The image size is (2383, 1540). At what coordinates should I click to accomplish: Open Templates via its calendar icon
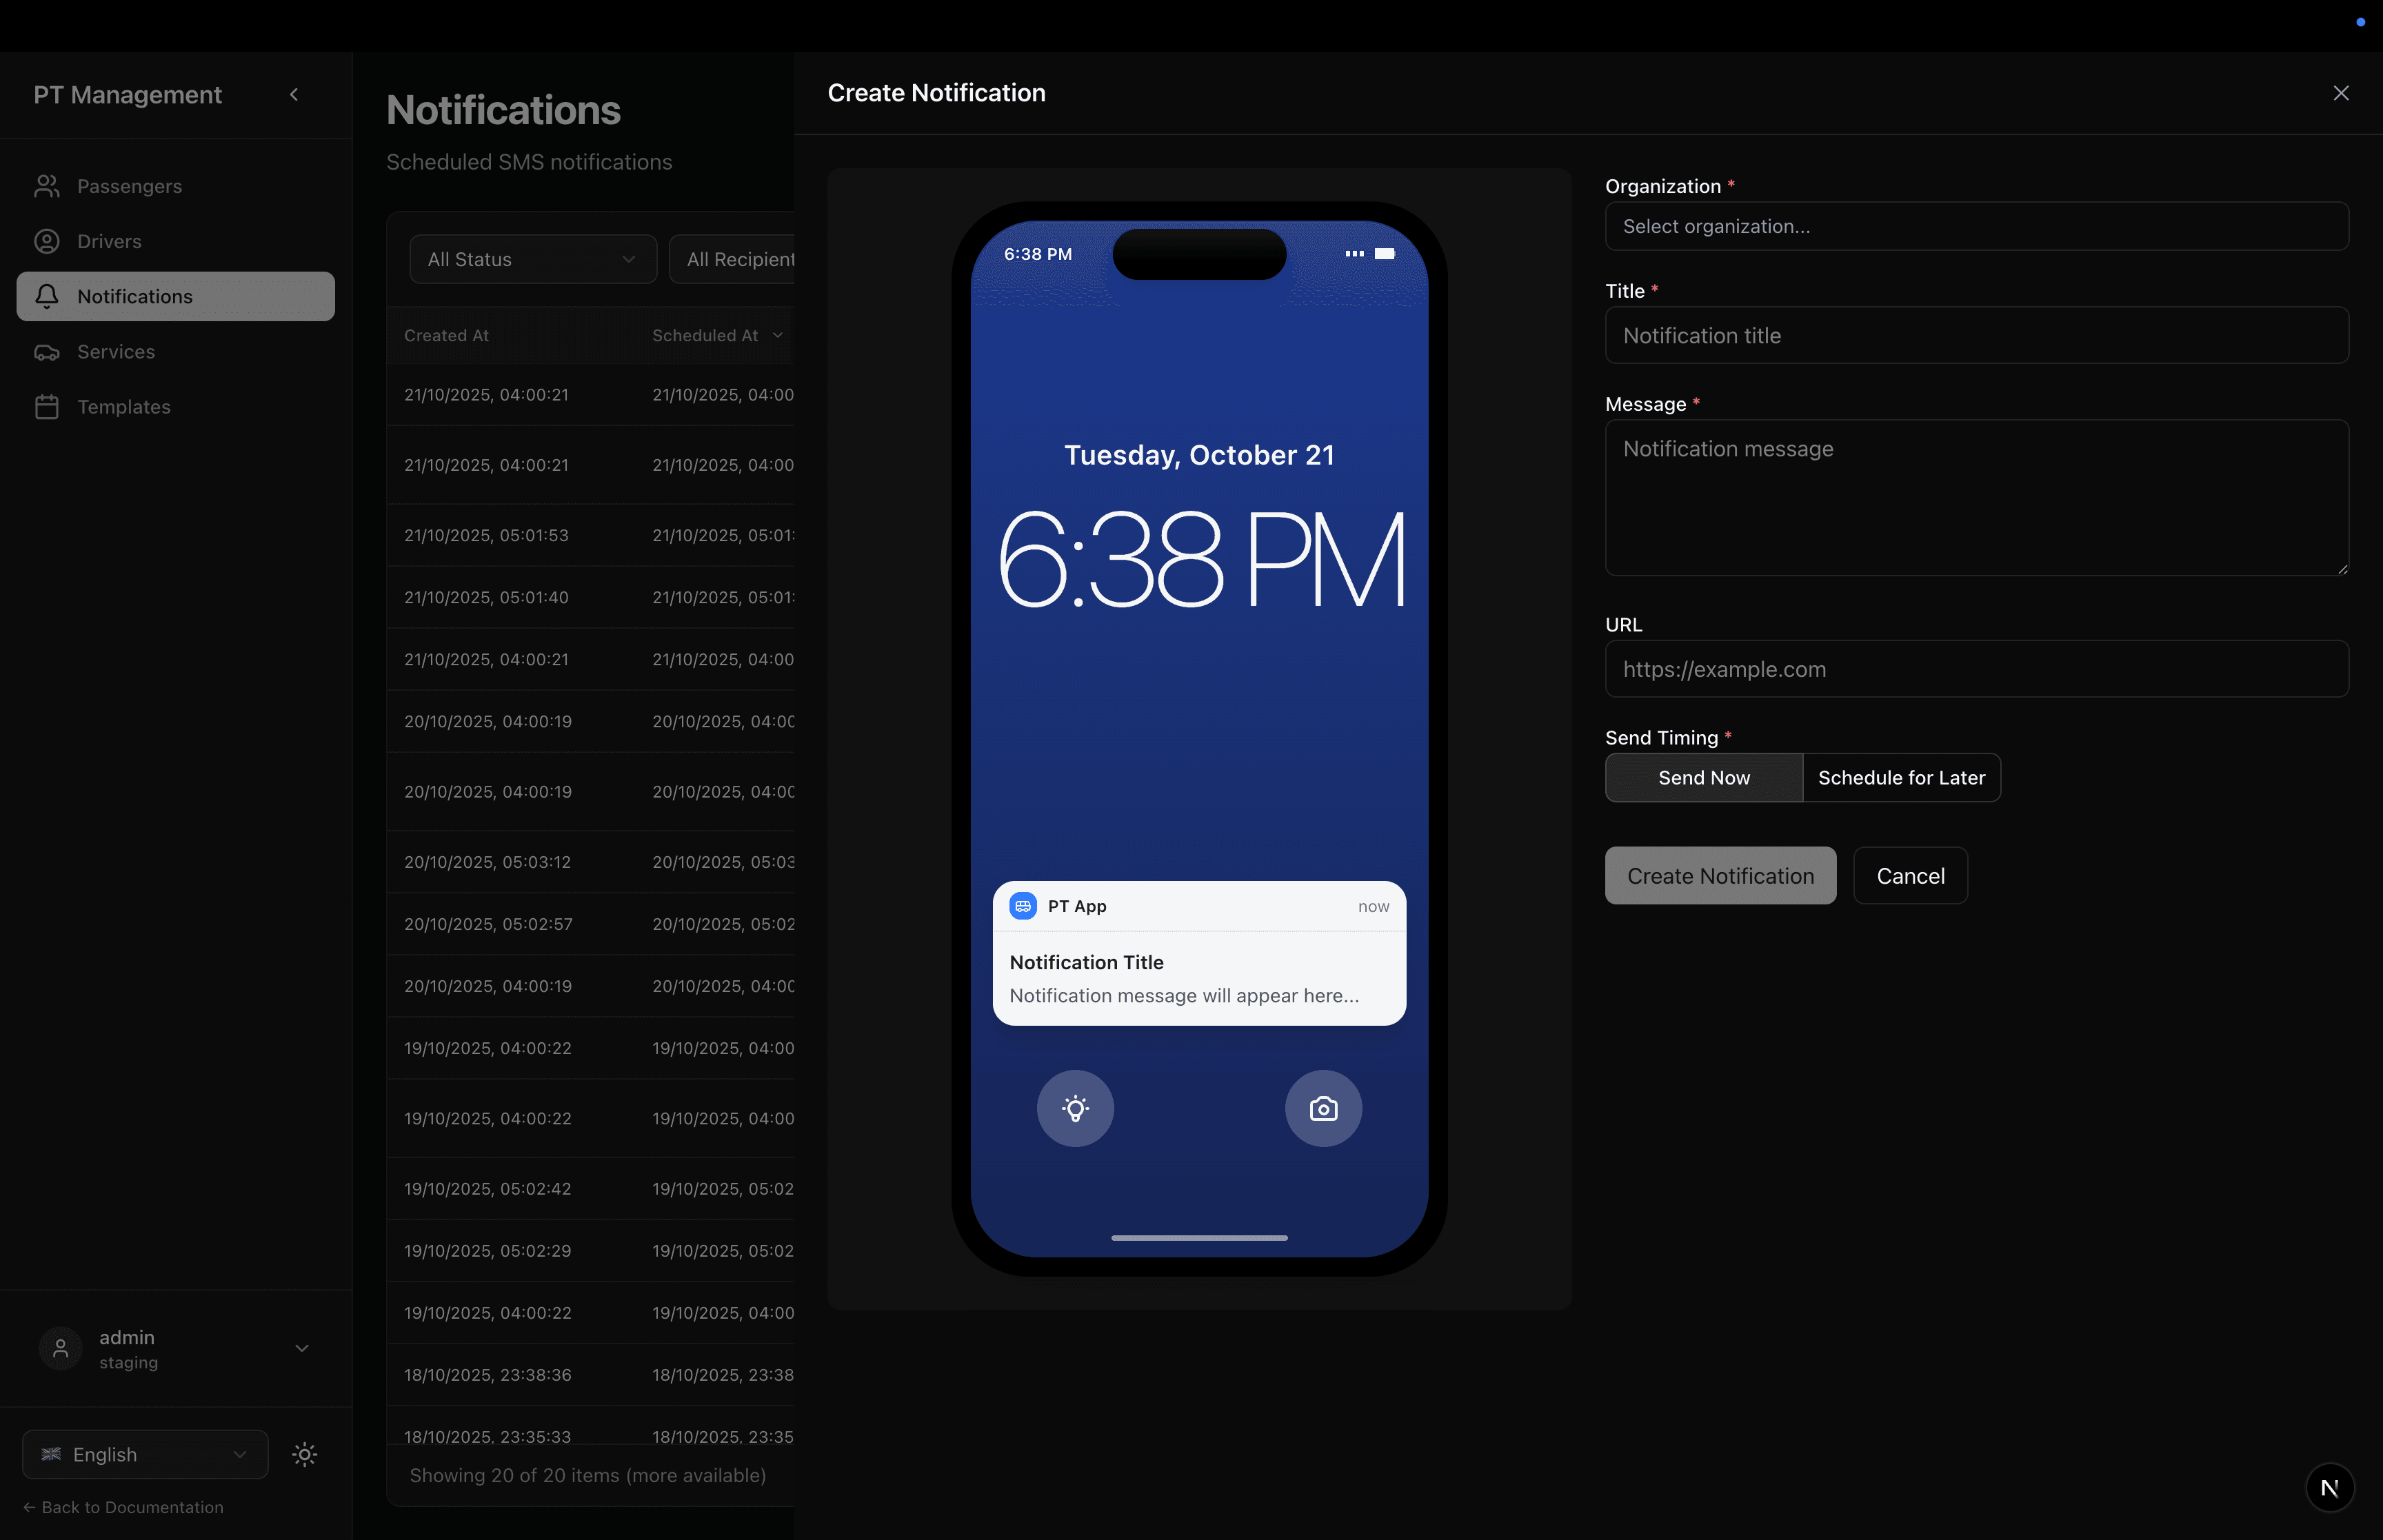click(47, 406)
